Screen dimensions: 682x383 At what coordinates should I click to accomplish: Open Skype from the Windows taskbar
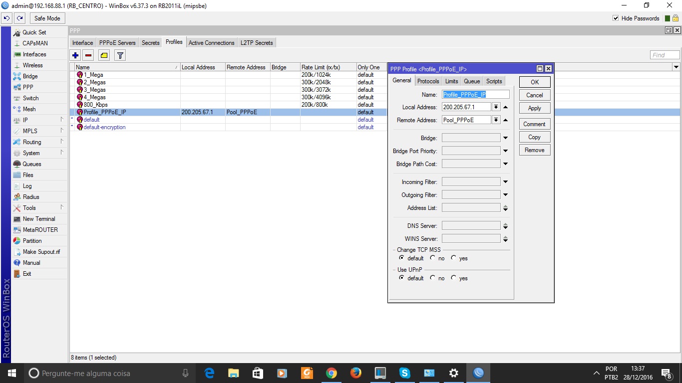404,373
